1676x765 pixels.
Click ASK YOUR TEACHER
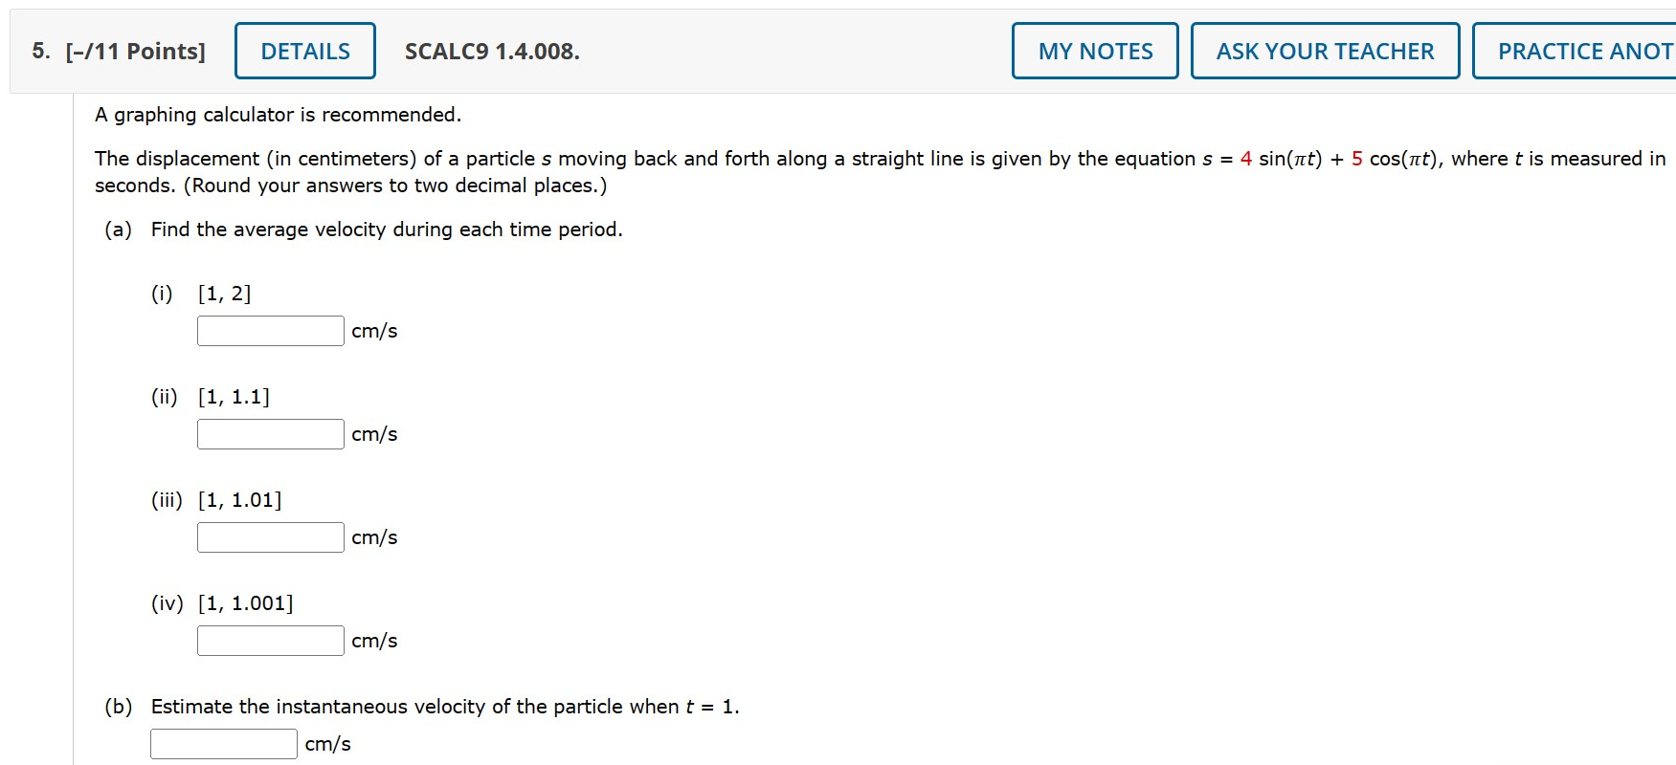pos(1325,51)
